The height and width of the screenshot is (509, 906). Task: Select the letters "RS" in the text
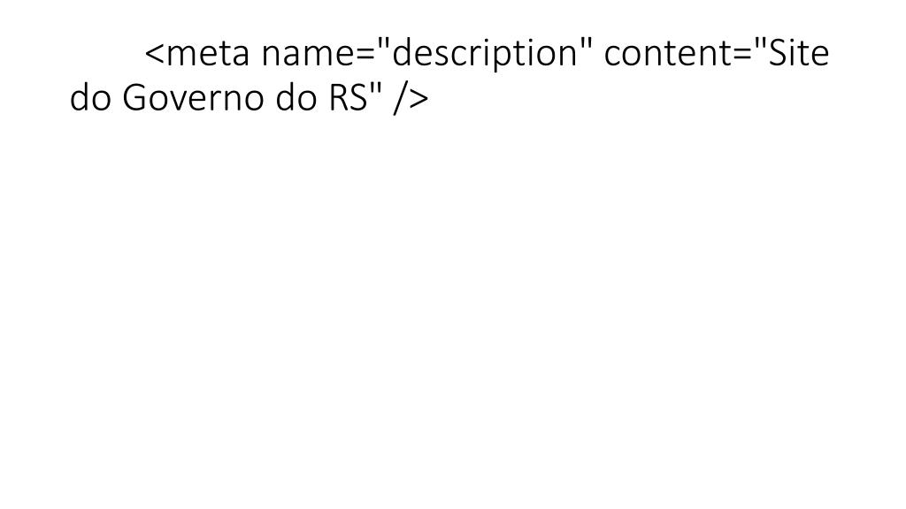tap(349, 97)
